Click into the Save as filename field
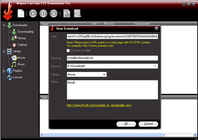198x140 pixels. click(x=112, y=58)
